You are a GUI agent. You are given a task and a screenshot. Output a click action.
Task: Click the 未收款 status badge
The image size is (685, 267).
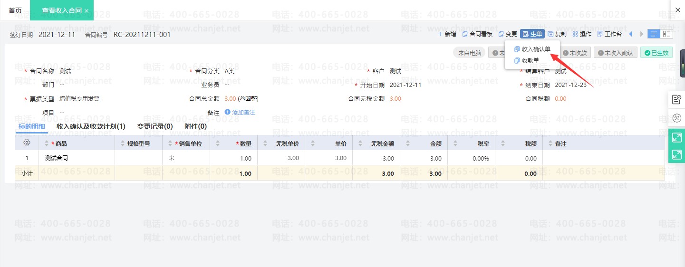[x=575, y=53]
